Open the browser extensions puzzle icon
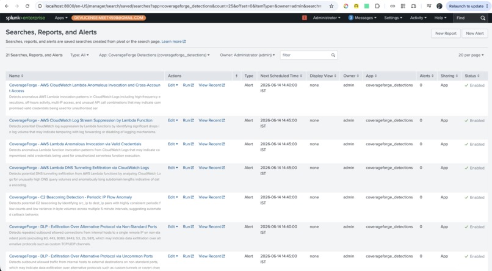Screen dimensions: 492x271 [377, 6]
